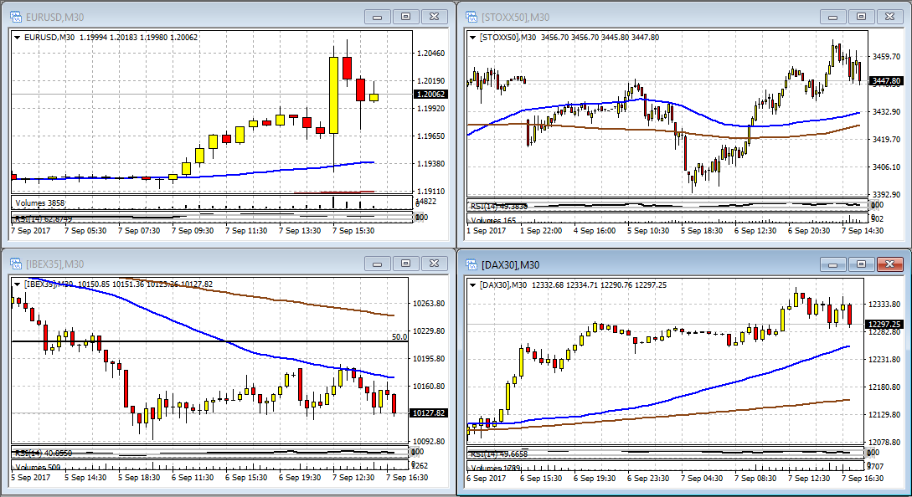Expand the STOXX50 chart dropdown triangle
The width and height of the screenshot is (912, 497).
473,37
